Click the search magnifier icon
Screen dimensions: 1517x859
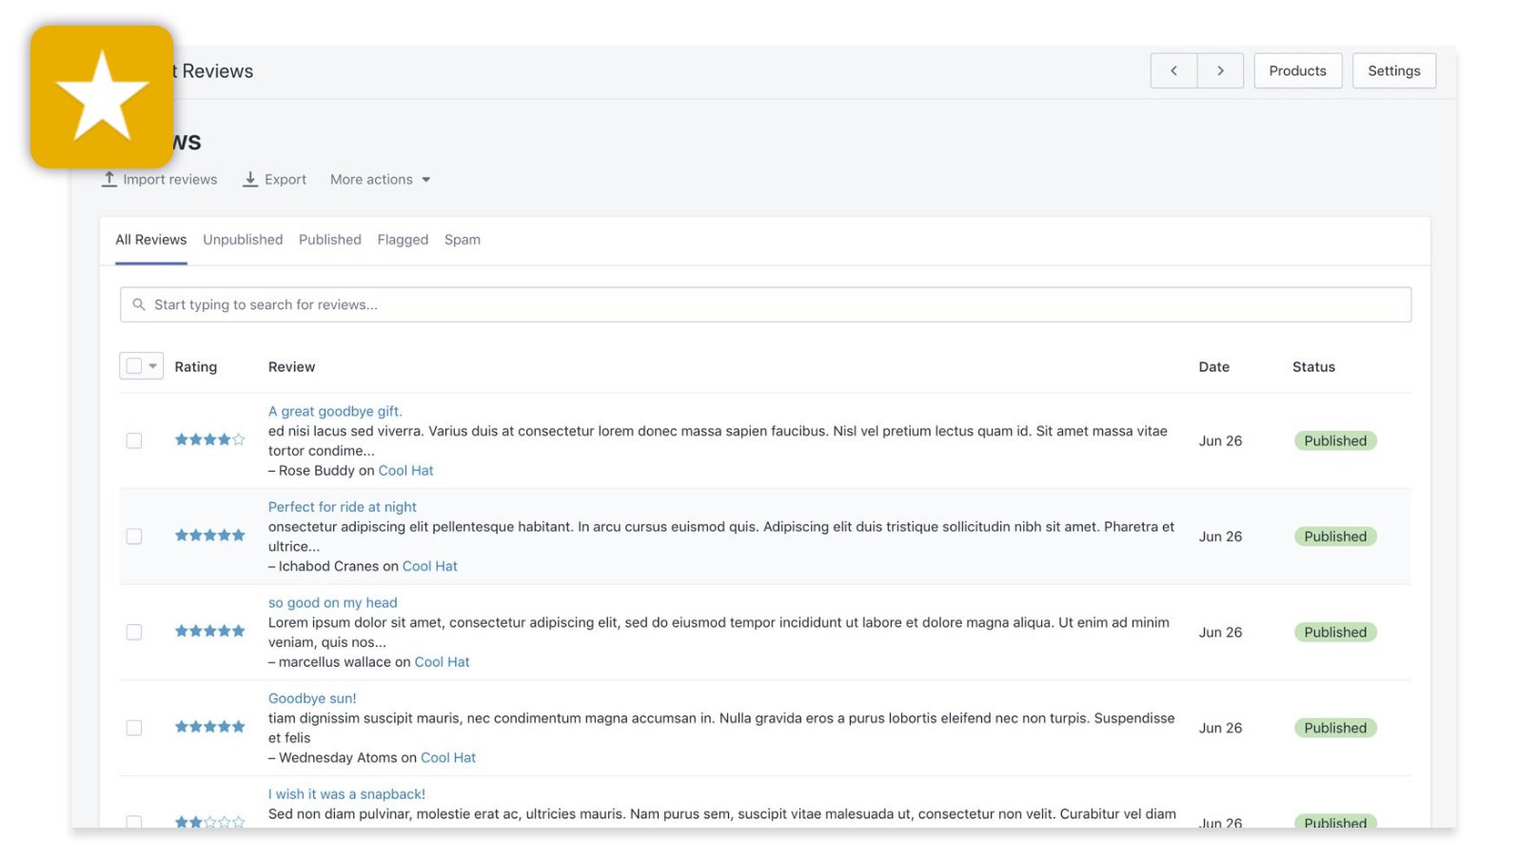click(x=139, y=304)
